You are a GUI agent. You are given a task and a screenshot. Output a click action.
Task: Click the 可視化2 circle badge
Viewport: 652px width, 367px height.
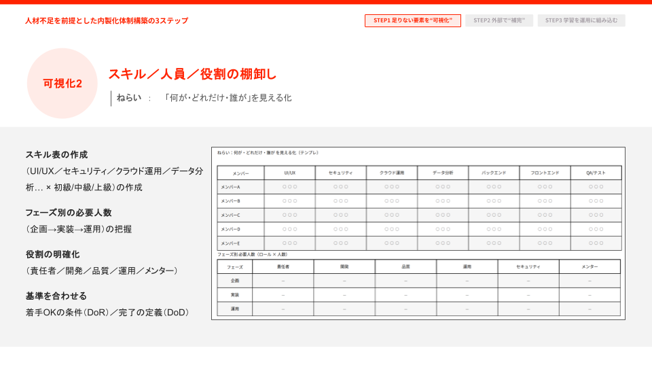coord(62,84)
